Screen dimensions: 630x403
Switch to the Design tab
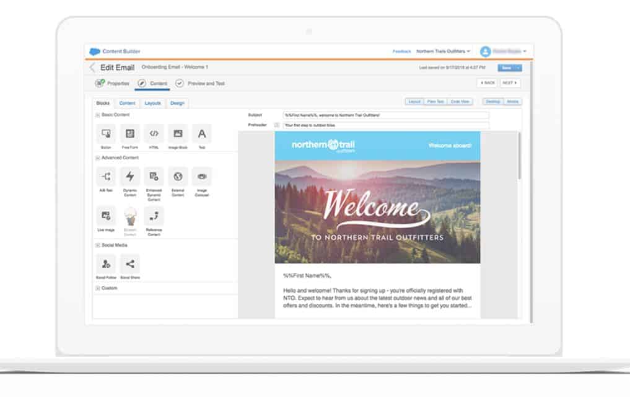177,104
